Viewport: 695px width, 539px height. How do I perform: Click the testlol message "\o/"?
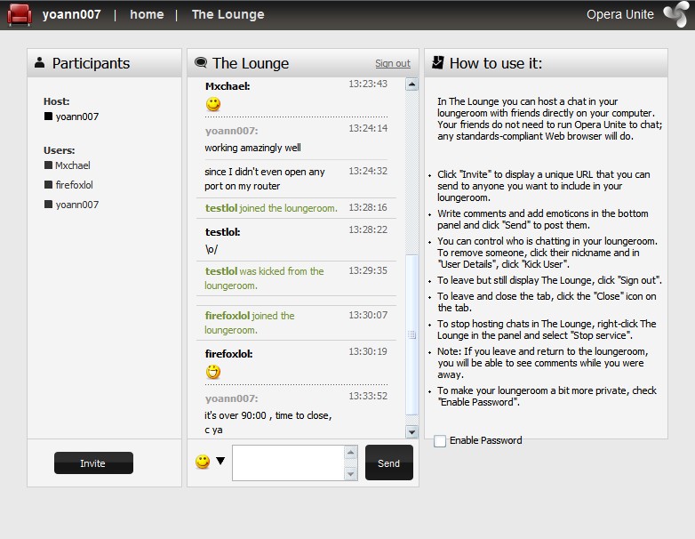coord(212,249)
